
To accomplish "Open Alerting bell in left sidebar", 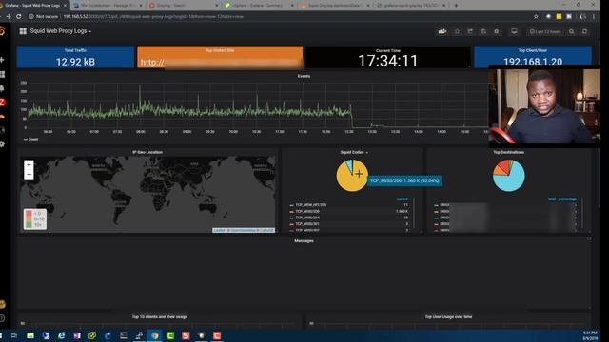I will click(2, 88).
